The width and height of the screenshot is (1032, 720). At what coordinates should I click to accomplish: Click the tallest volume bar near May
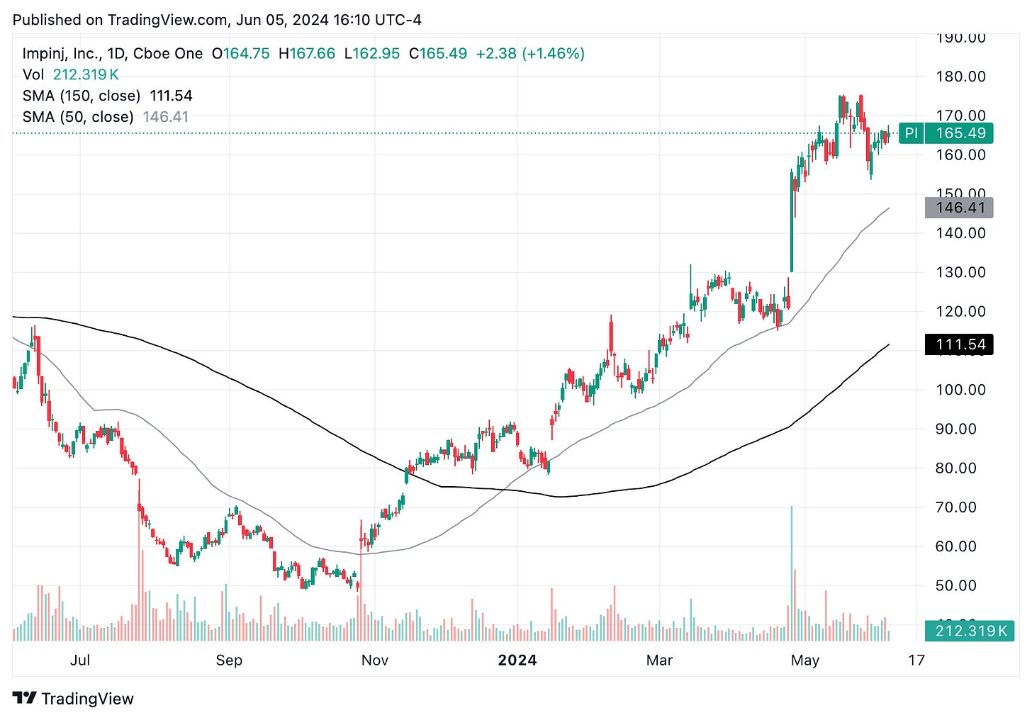(791, 573)
